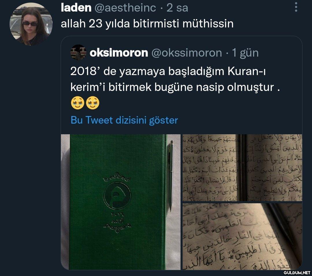Click the '1 gün' timestamp
Screen dimensions: 312x276
tap(245, 53)
